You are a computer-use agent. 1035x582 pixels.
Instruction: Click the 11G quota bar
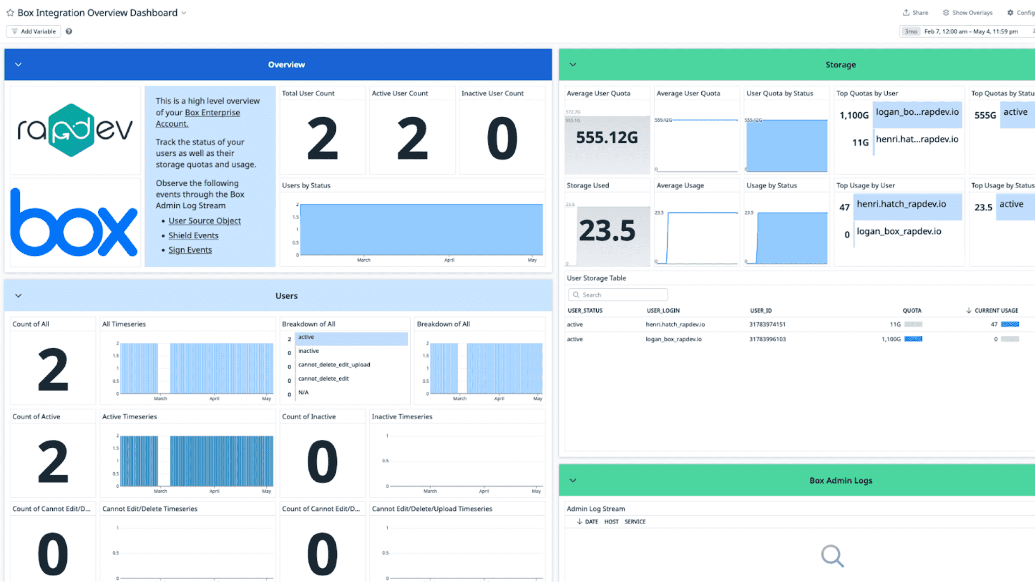pos(913,324)
